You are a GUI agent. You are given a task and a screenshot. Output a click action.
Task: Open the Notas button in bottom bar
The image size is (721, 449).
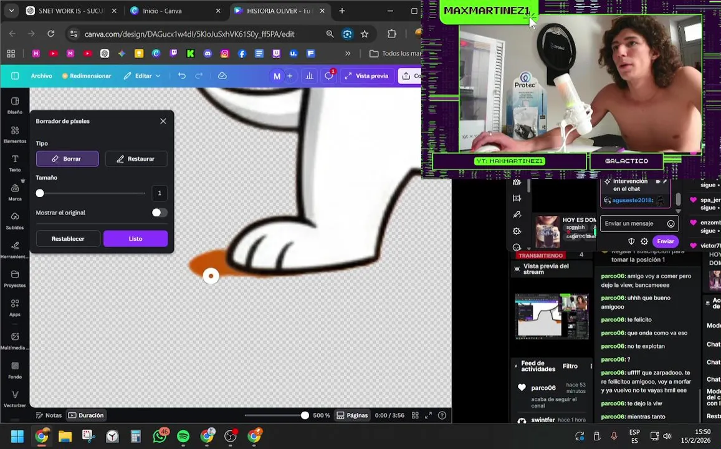coord(49,415)
